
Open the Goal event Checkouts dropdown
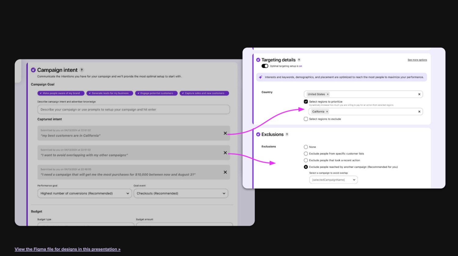[x=181, y=193]
